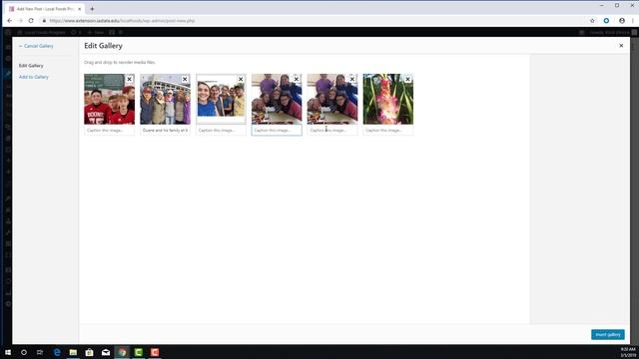
Task: Edit the 'Duane and his family' caption field
Action: pyautogui.click(x=165, y=131)
